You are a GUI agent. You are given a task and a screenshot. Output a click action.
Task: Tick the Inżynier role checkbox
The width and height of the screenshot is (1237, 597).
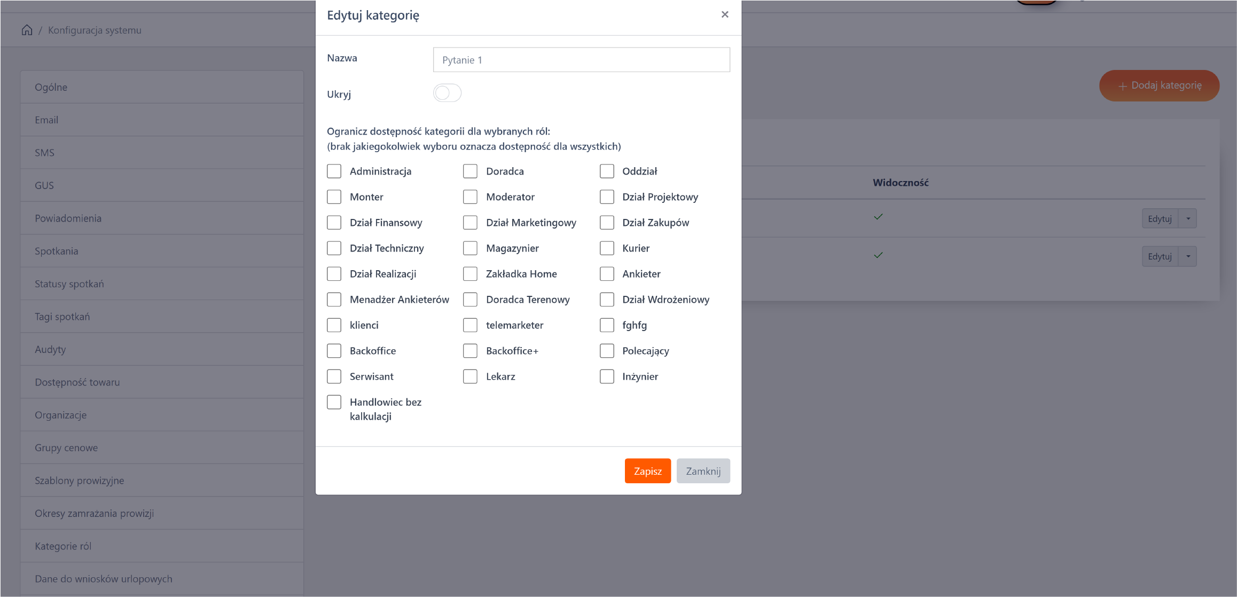point(607,376)
